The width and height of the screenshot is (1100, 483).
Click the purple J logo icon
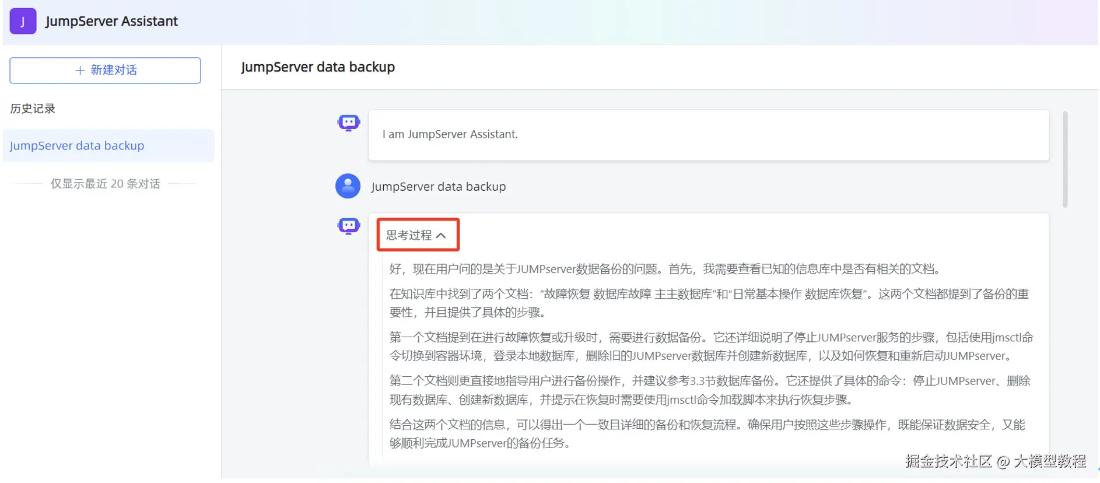click(x=23, y=22)
